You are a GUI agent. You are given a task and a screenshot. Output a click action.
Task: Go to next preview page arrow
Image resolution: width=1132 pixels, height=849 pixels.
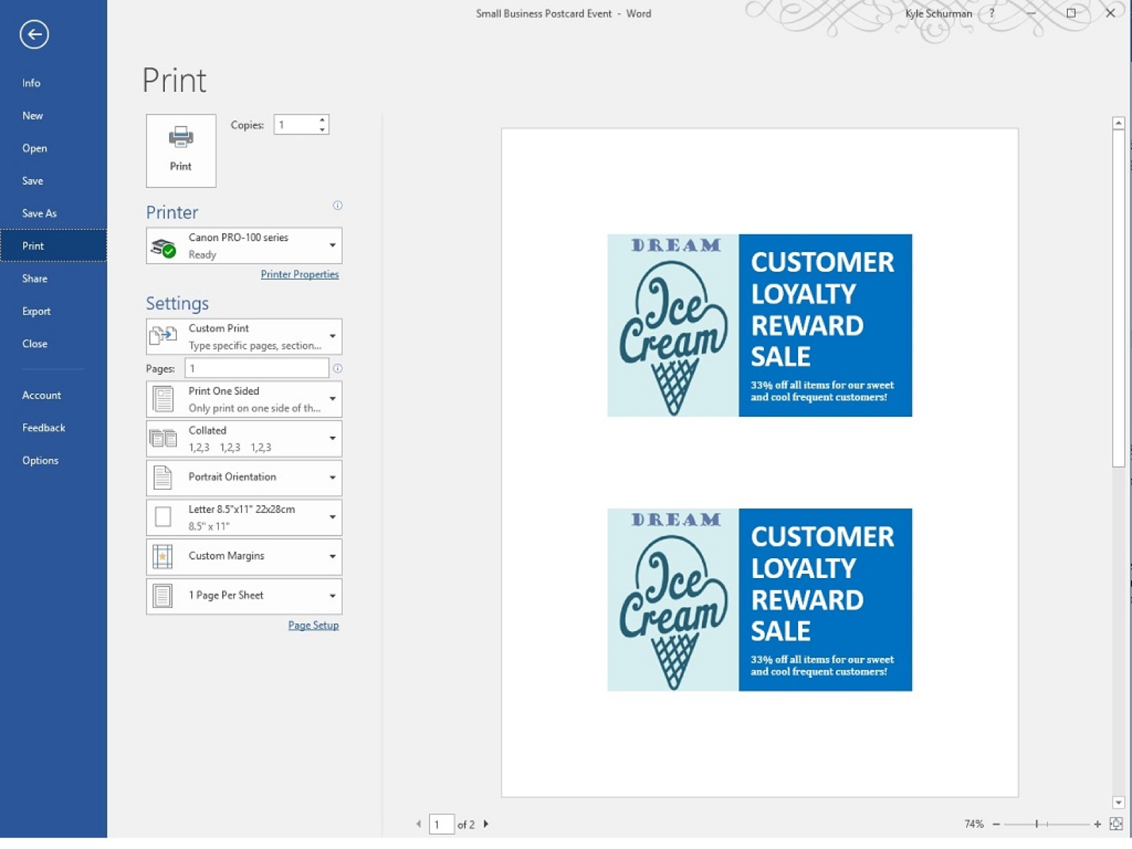tap(486, 824)
